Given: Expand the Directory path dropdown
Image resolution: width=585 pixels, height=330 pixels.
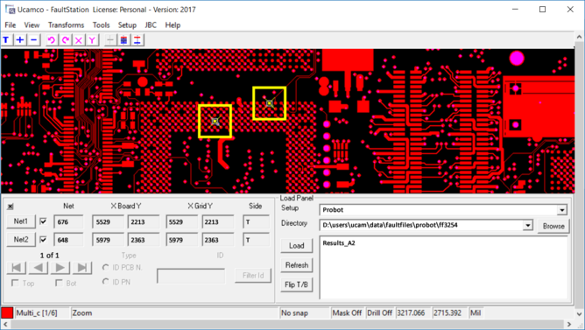Looking at the screenshot, I should (527, 225).
